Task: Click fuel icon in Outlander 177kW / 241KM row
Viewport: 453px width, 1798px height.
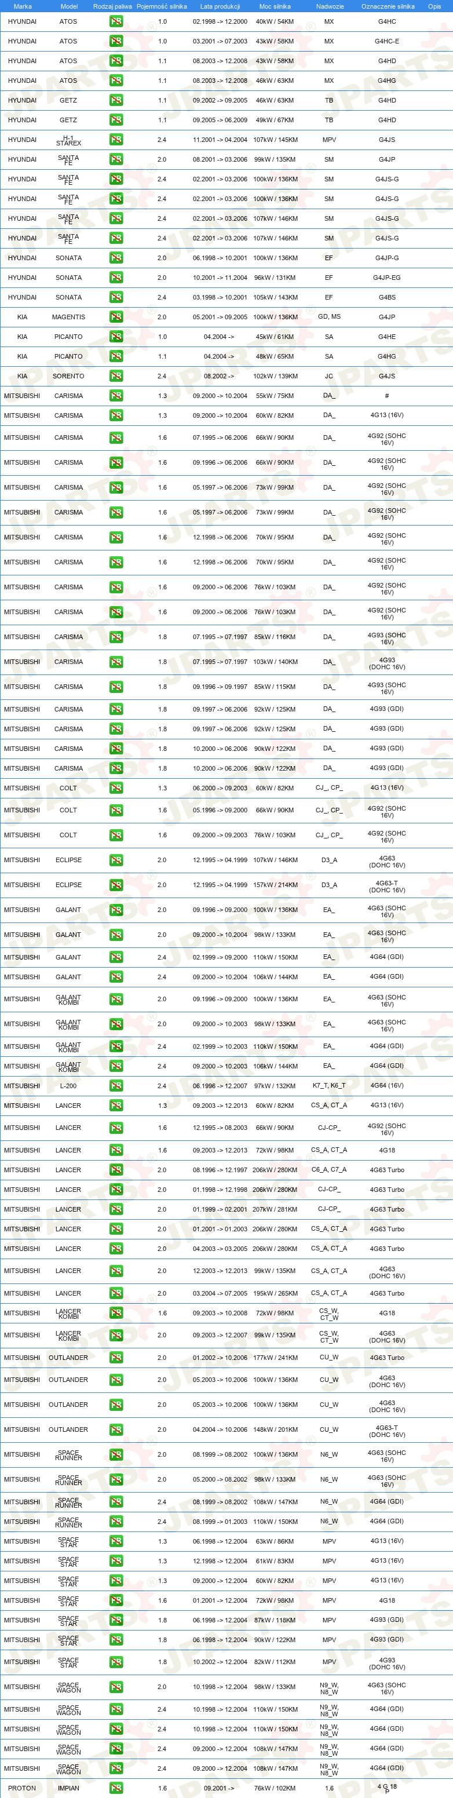Action: pos(116,1358)
